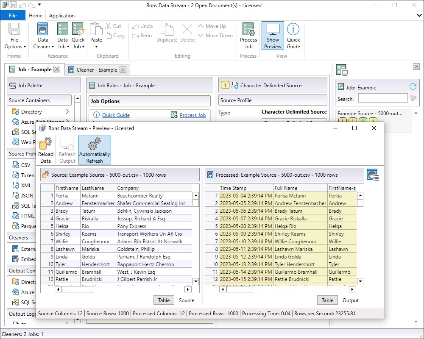Open the File menu
This screenshot has width=424, height=339.
13,16
